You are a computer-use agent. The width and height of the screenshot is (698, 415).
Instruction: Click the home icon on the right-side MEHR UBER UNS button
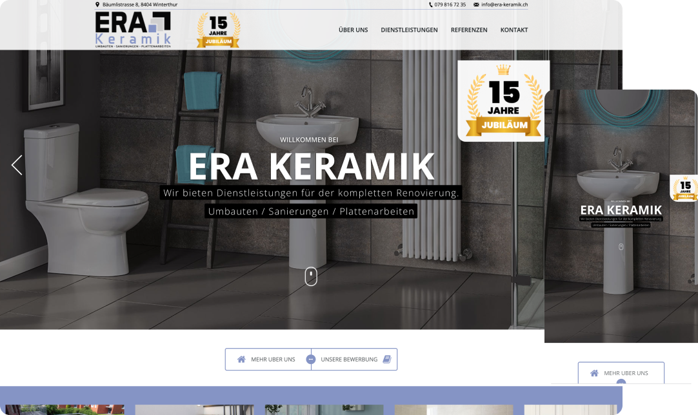point(594,373)
